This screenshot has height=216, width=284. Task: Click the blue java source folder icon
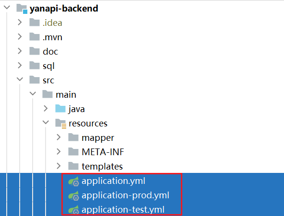click(60, 109)
